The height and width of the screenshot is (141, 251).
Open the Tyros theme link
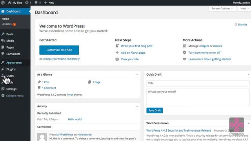70,95
